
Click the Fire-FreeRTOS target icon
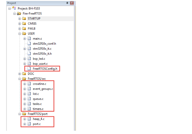tap(19, 13)
